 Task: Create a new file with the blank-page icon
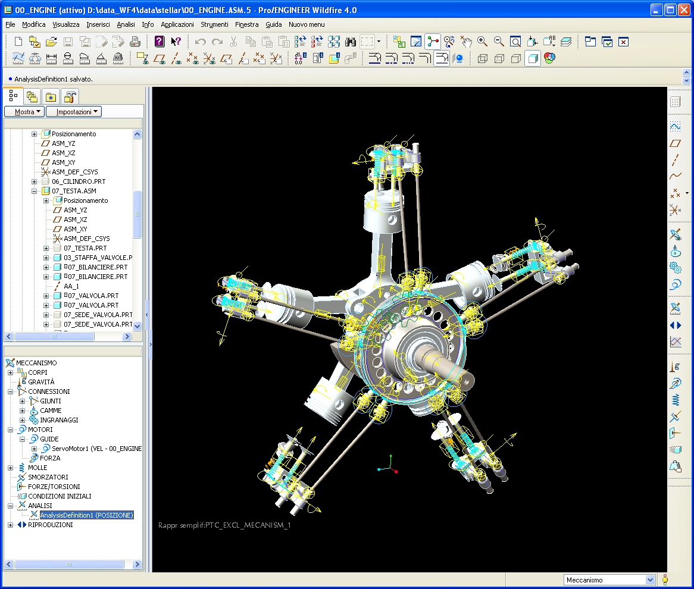(x=18, y=42)
